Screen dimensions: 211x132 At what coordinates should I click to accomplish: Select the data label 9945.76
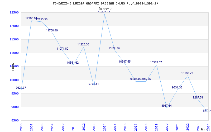tap(146, 79)
